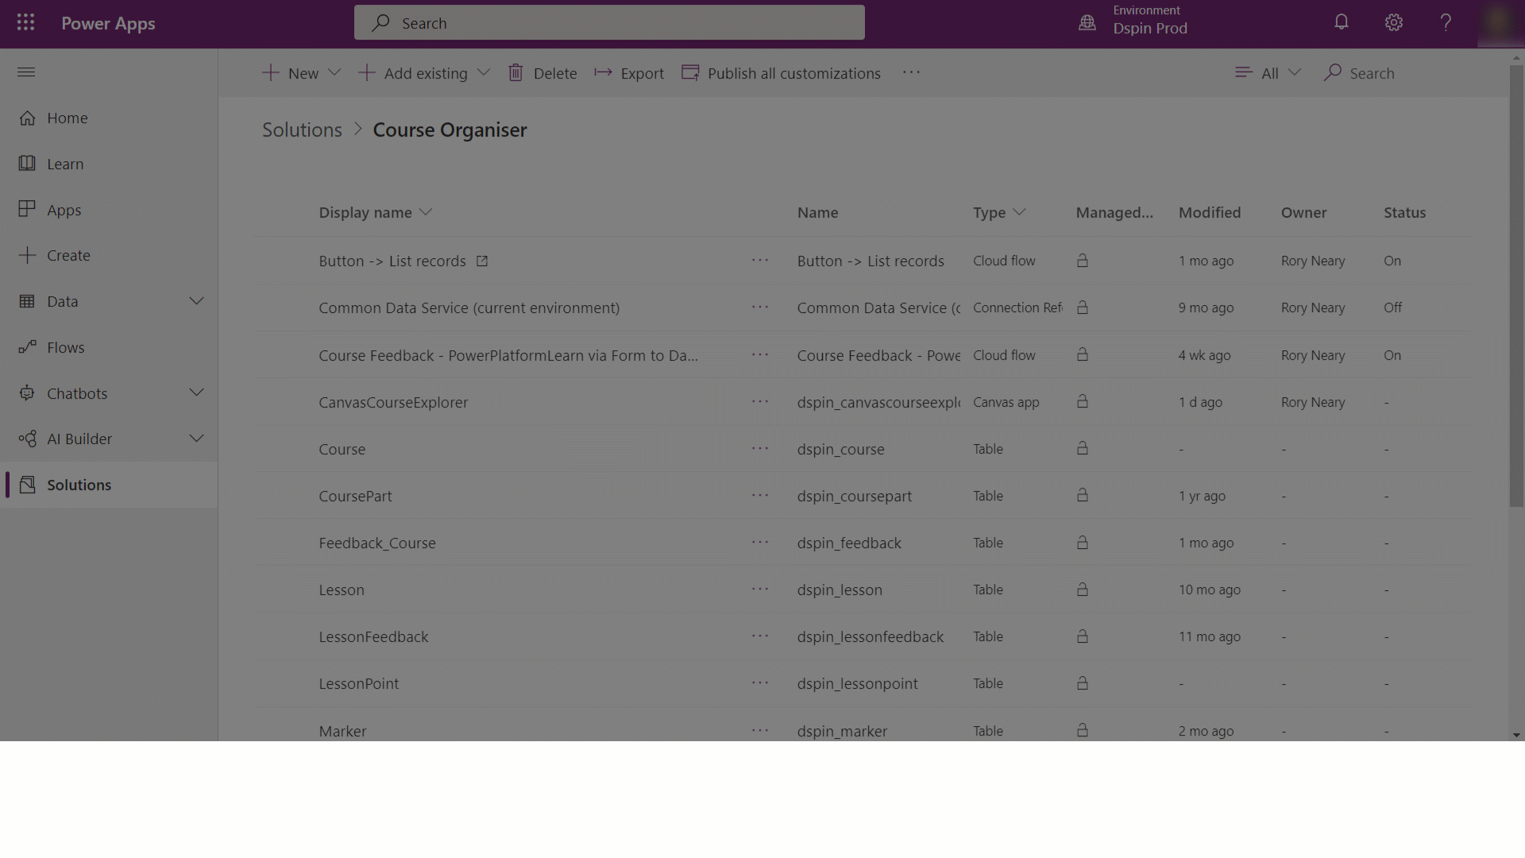Click the Export toolbar item
This screenshot has width=1525, height=858.
(x=630, y=72)
